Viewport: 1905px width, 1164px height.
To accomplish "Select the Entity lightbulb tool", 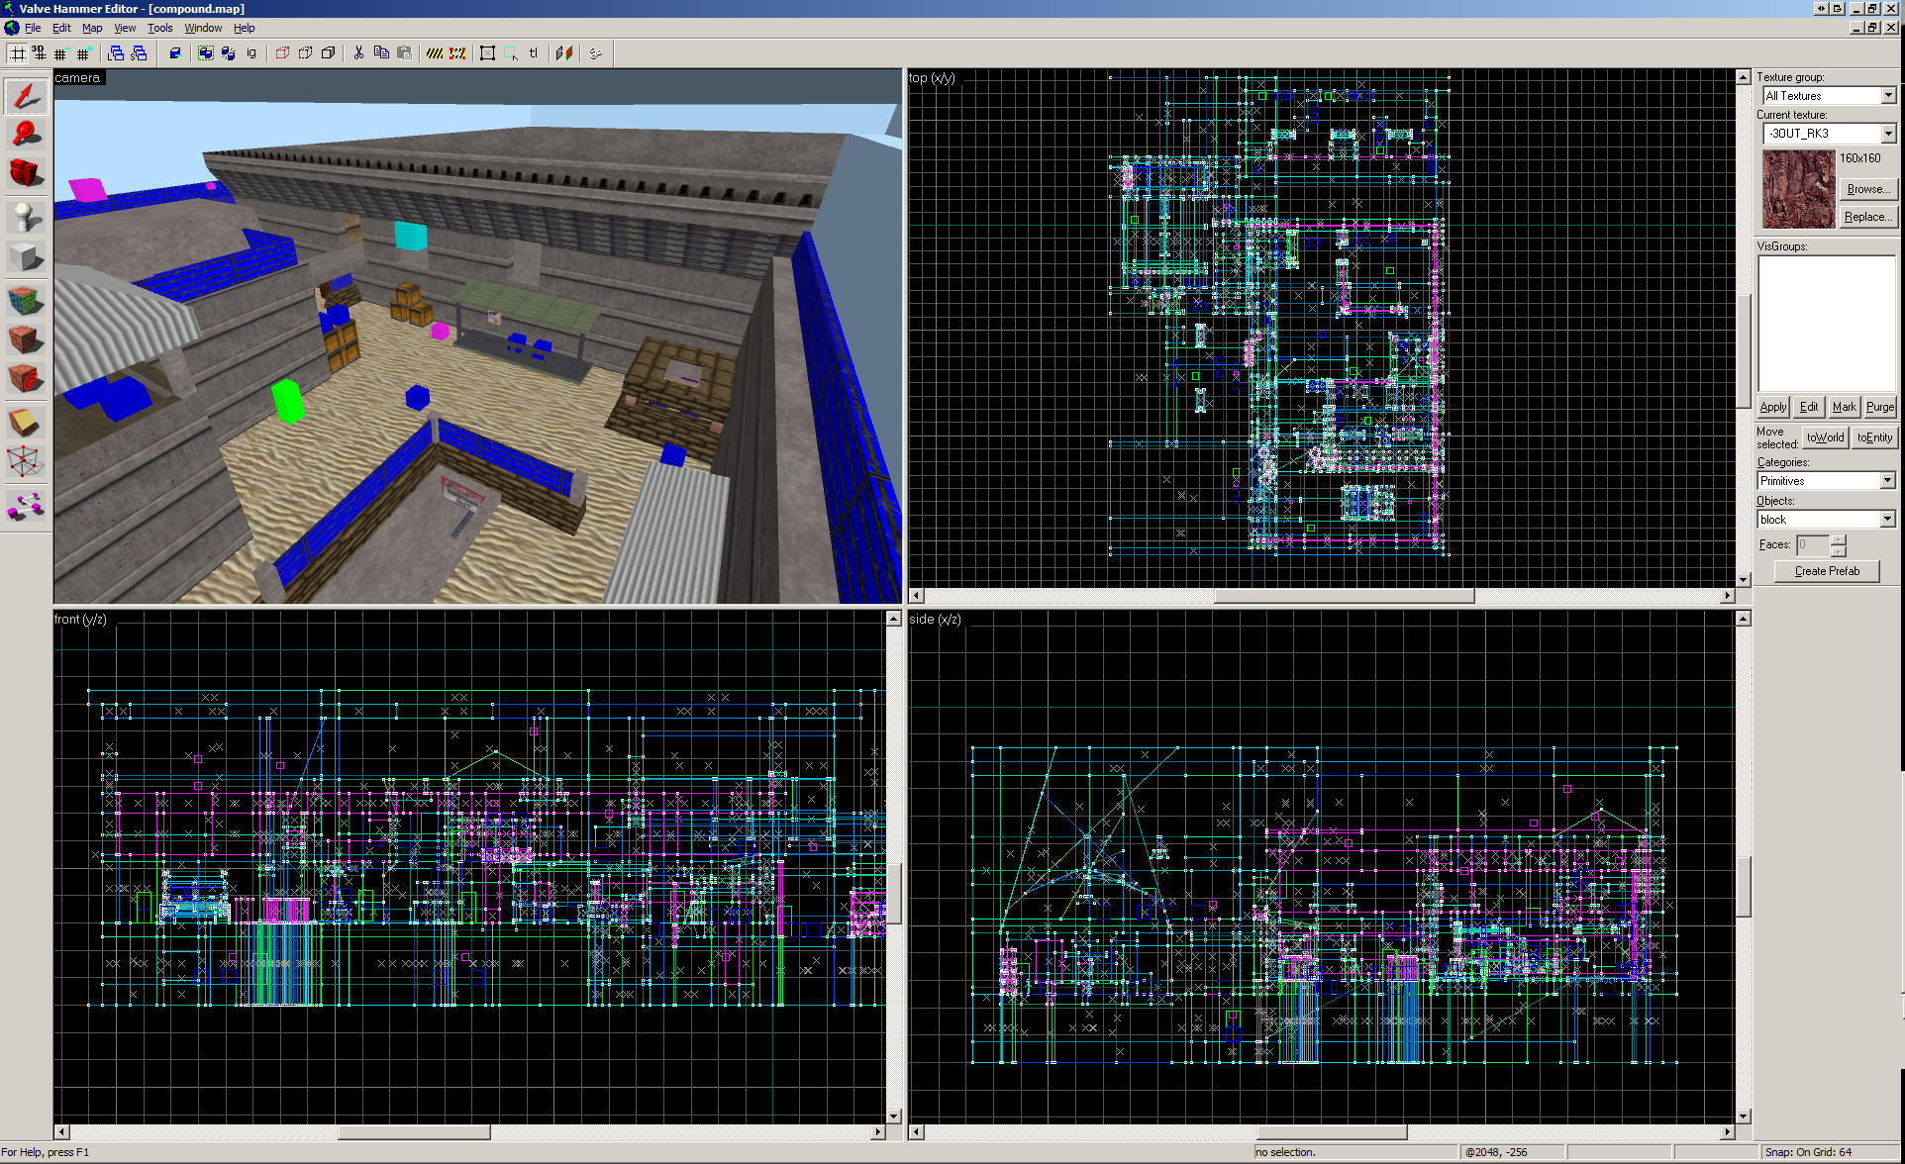I will point(26,216).
